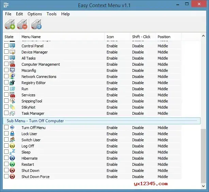Click the Control Panel row icon
209x192 pixels.
(12, 46)
